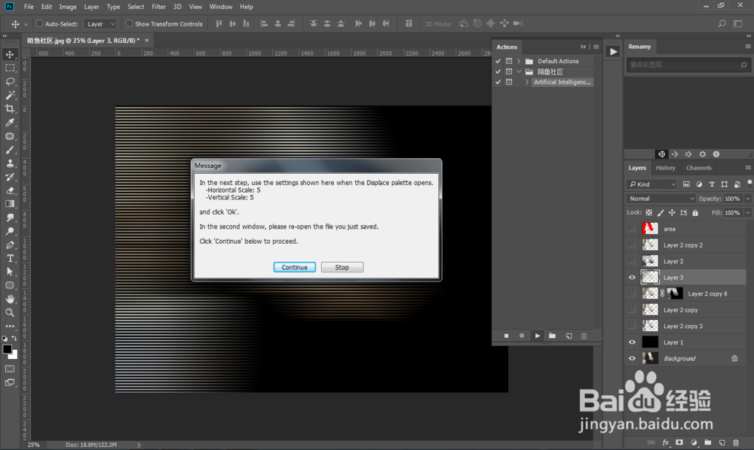
Task: Toggle Auto-Select checkbox
Action: (40, 23)
